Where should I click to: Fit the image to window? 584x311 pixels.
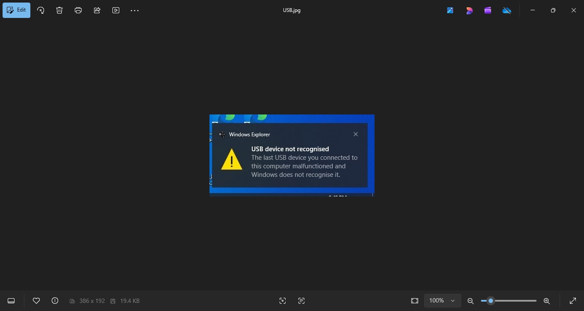click(415, 301)
